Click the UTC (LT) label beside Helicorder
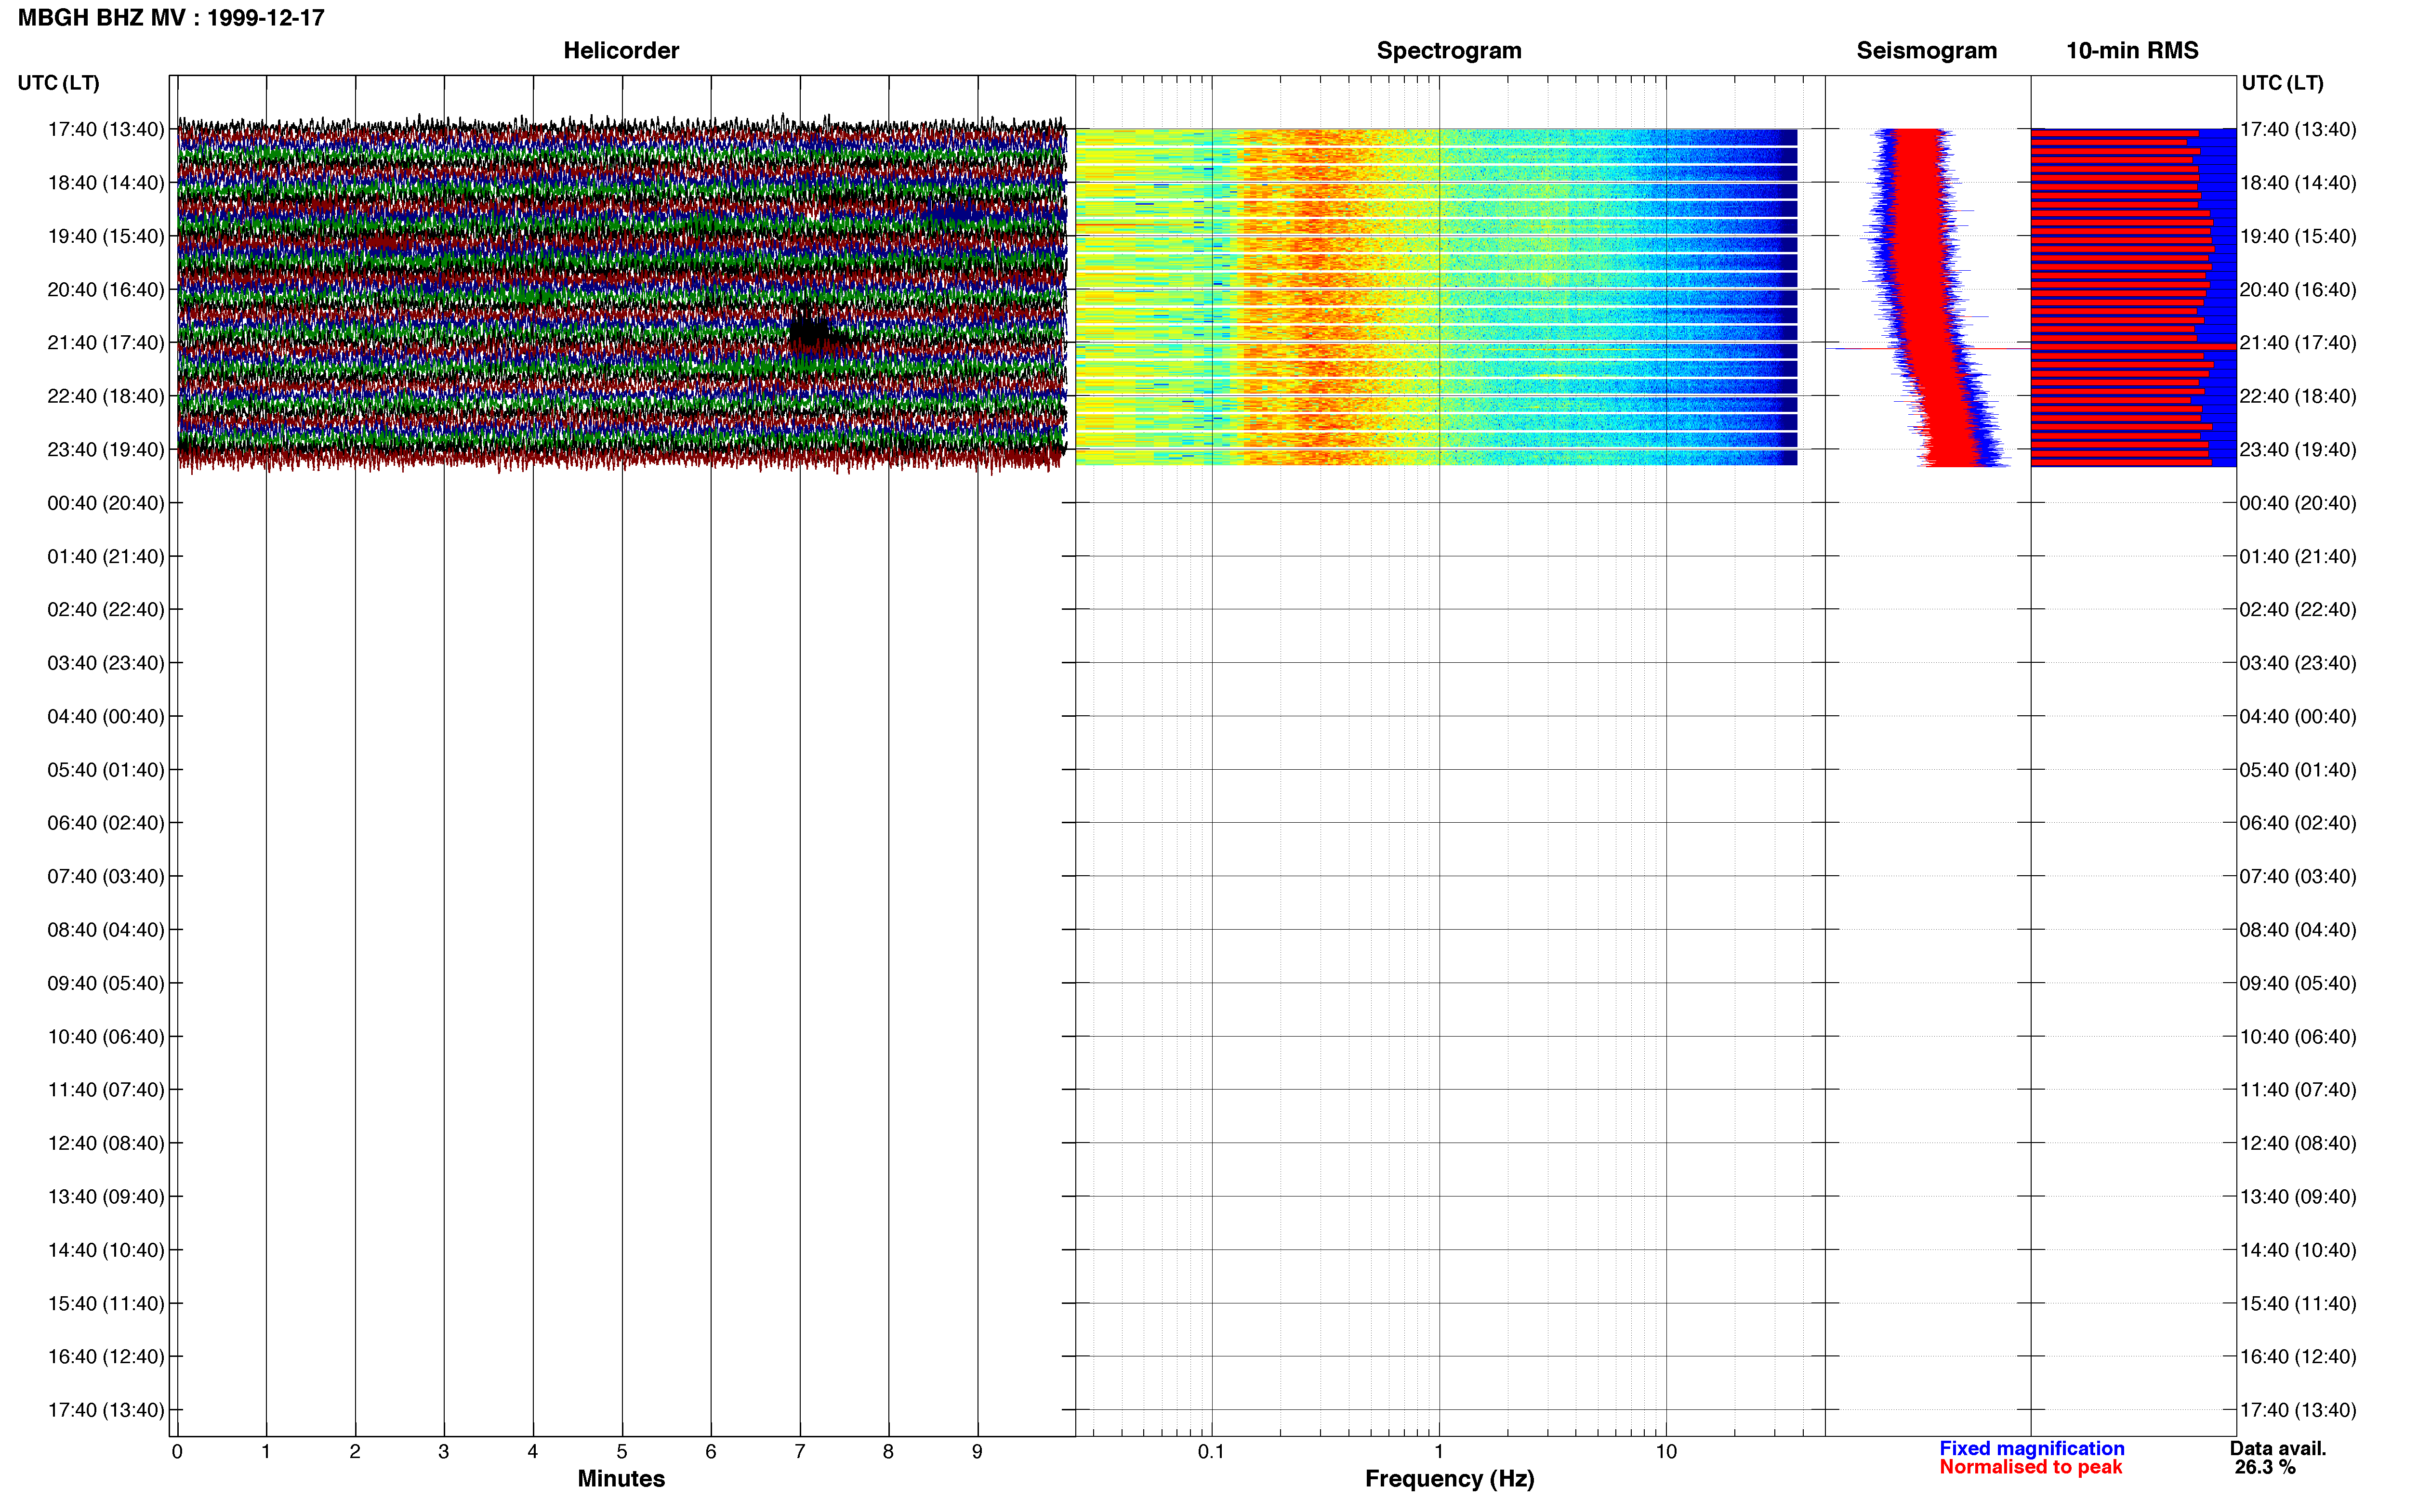Screen dimensions: 2418x1512 pos(59,83)
